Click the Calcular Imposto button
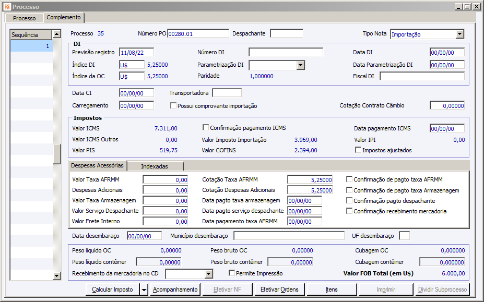This screenshot has width=484, height=302. pyautogui.click(x=112, y=289)
